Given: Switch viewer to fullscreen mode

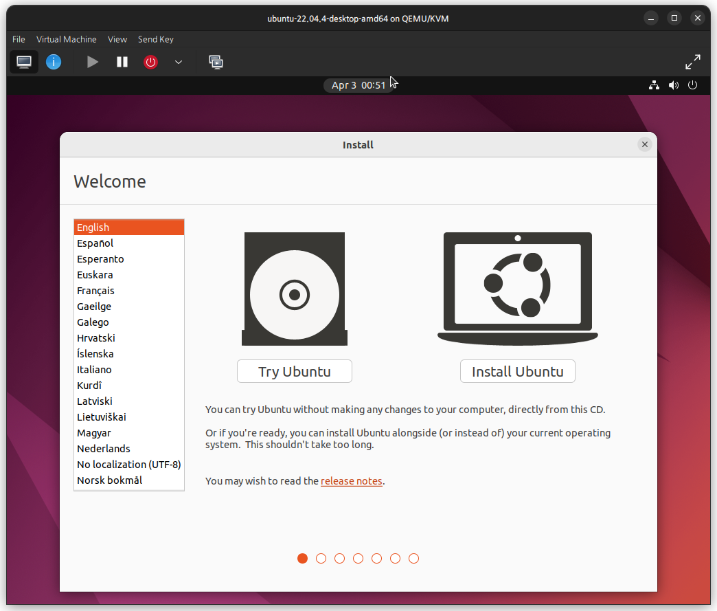Looking at the screenshot, I should coord(692,62).
